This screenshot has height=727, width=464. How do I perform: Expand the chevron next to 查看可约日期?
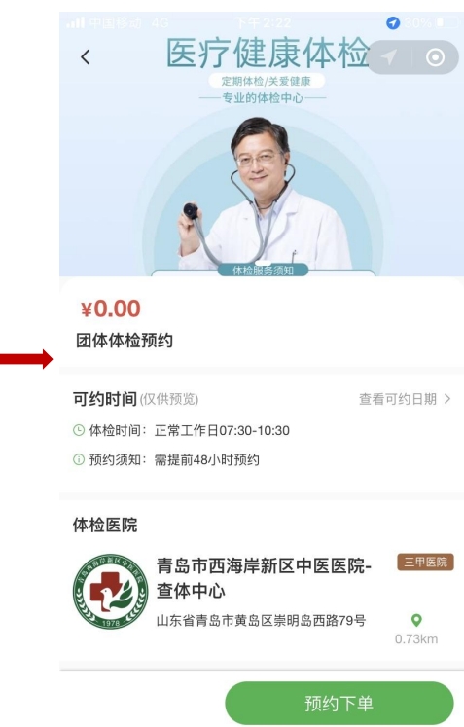(447, 399)
